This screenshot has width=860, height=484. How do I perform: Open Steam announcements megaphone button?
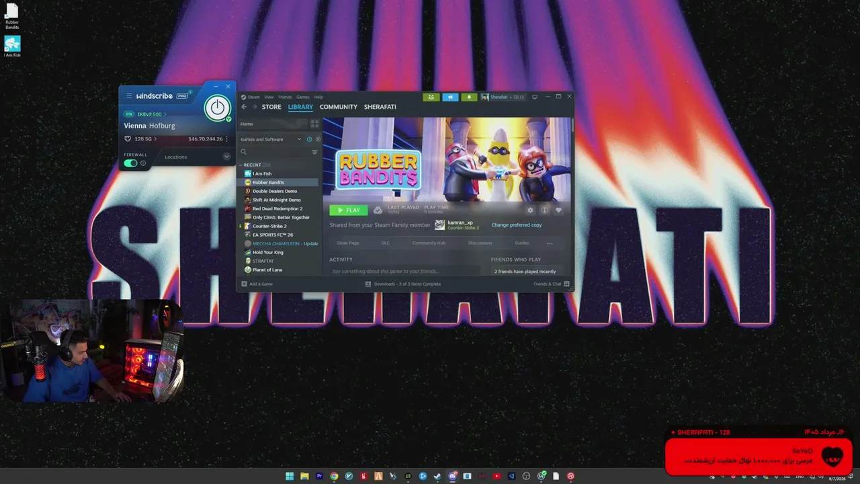tap(450, 97)
